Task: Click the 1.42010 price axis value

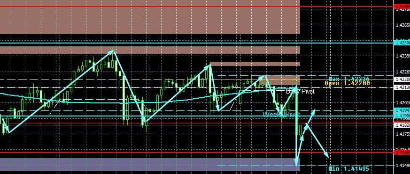Action: click(402, 102)
